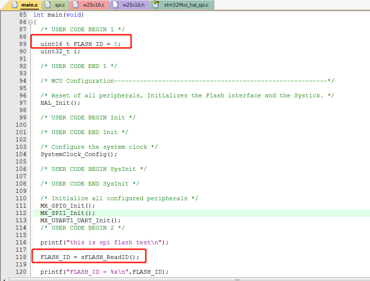370x281 pixels.
Task: Click the 'USER CODE END 1' comment
Action: 79,66
